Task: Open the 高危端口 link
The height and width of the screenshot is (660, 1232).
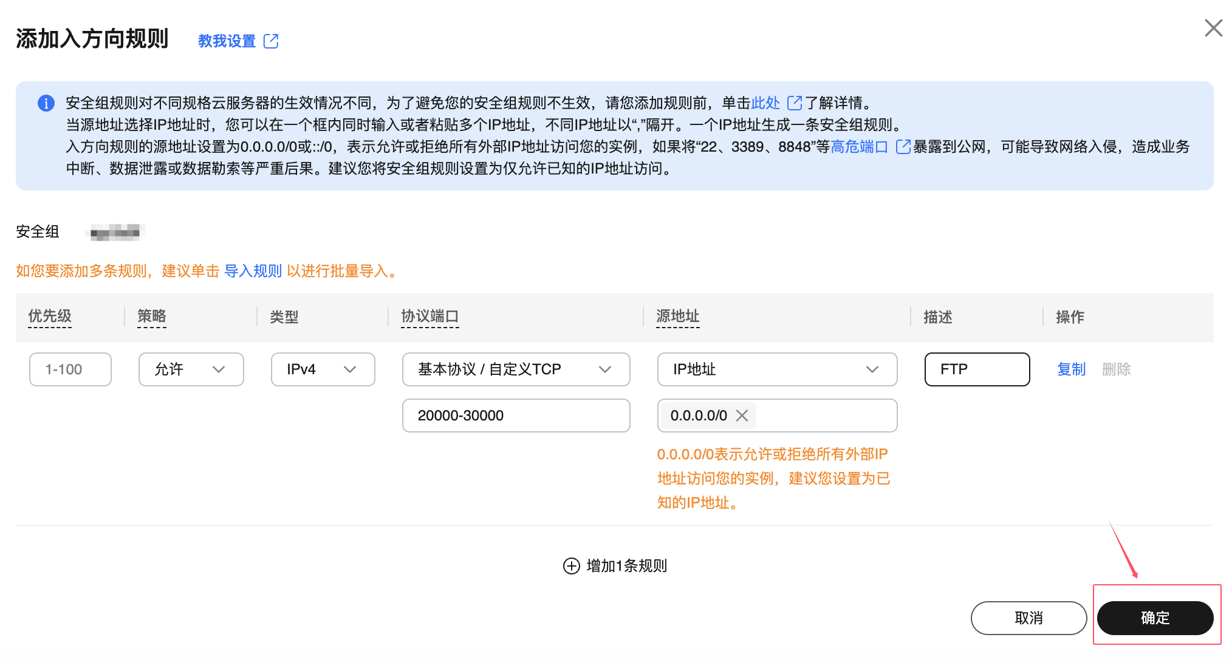Action: click(859, 147)
